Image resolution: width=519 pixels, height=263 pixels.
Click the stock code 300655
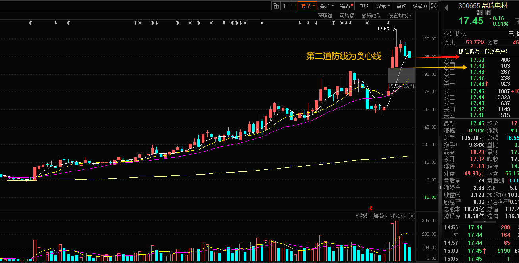[x=469, y=6]
